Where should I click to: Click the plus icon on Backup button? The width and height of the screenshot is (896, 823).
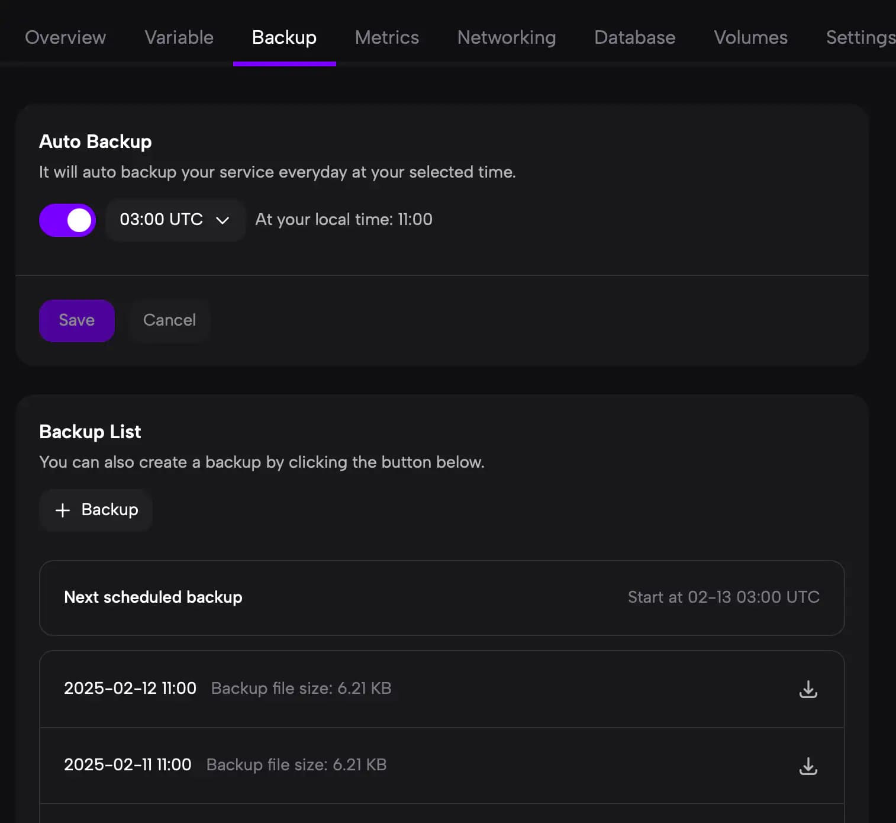(x=63, y=510)
